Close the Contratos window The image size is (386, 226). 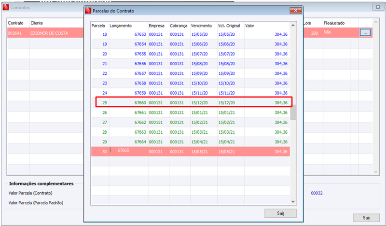[378, 7]
